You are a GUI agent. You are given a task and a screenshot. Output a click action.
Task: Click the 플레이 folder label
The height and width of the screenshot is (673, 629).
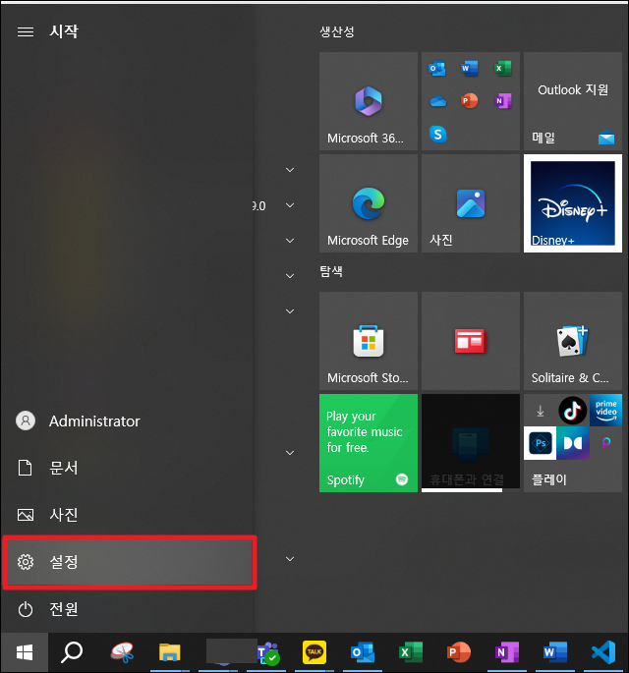[549, 479]
